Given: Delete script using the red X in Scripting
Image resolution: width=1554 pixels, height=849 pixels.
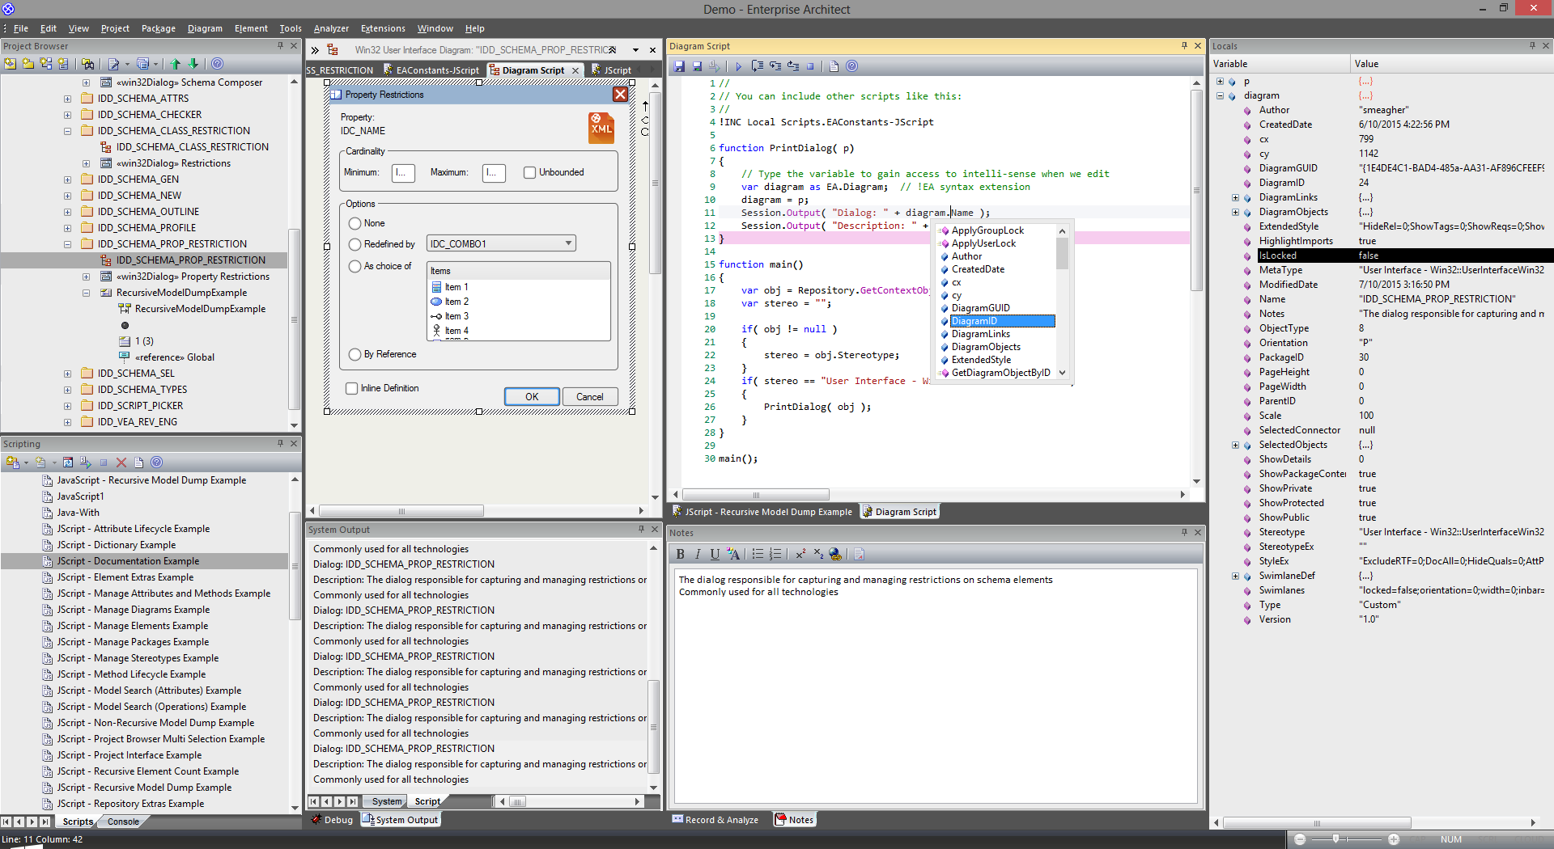Looking at the screenshot, I should tap(121, 463).
